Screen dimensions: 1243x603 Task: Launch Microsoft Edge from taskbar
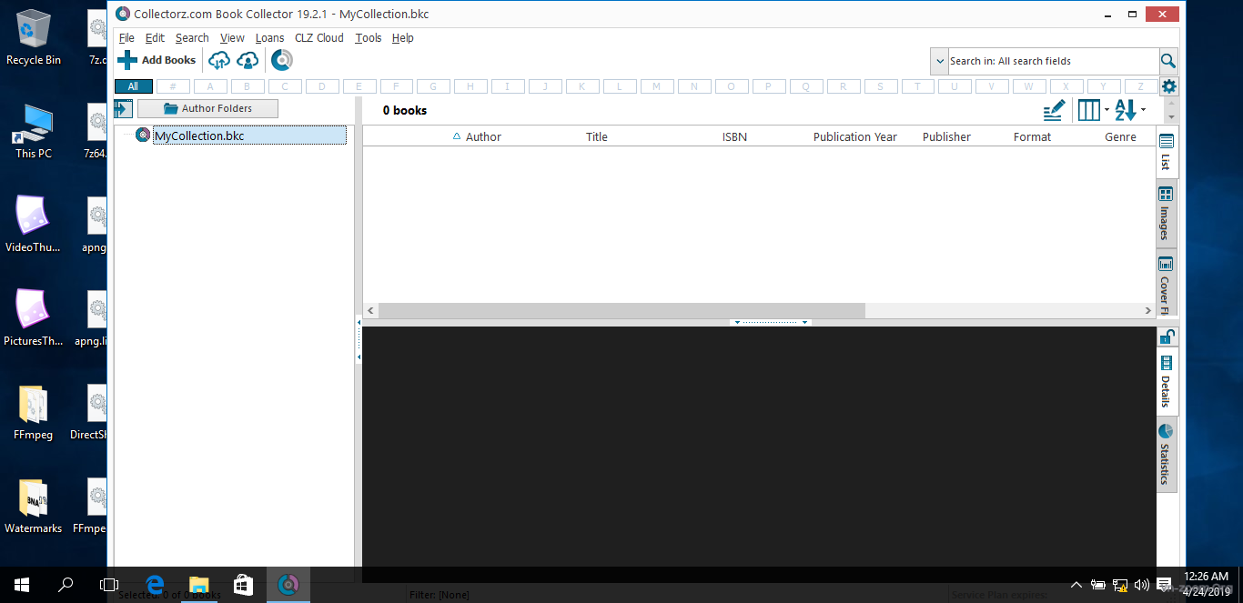point(156,585)
